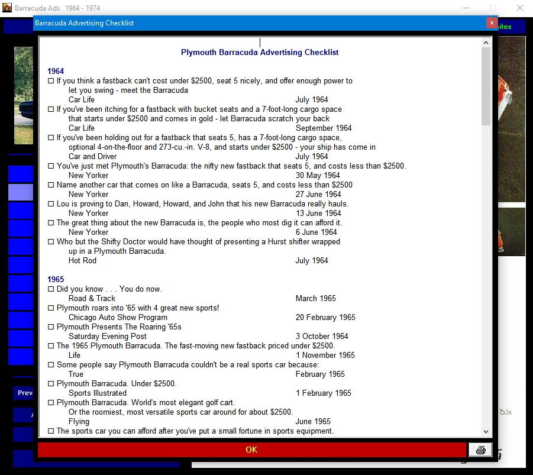
Task: Click the vertical scrollbar thumb
Action: pyautogui.click(x=486, y=86)
